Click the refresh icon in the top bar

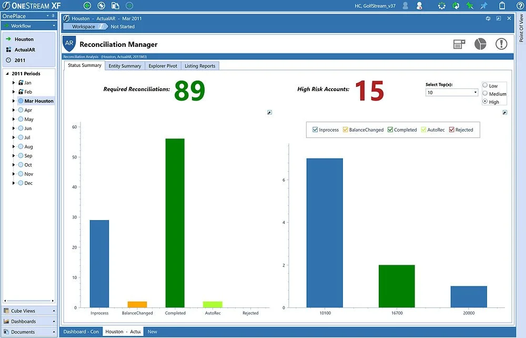coord(456,6)
